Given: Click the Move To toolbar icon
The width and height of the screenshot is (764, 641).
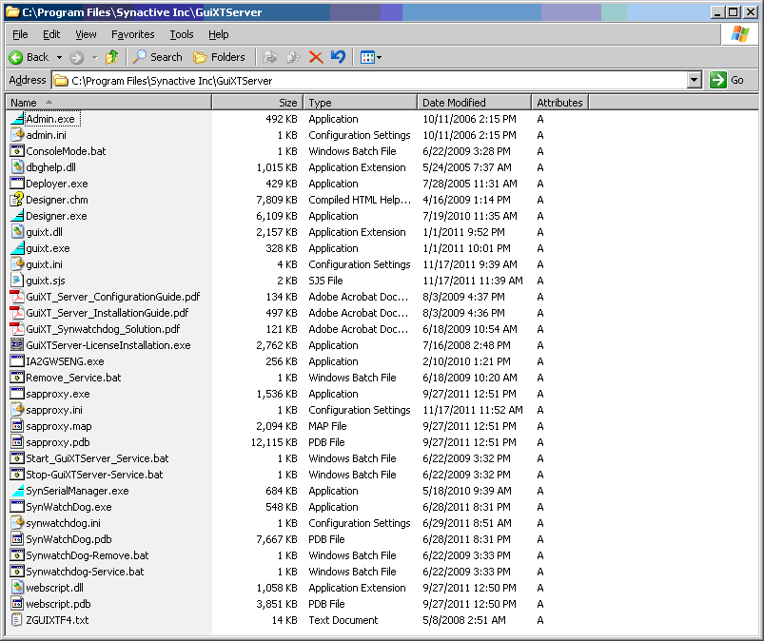Looking at the screenshot, I should coord(270,57).
